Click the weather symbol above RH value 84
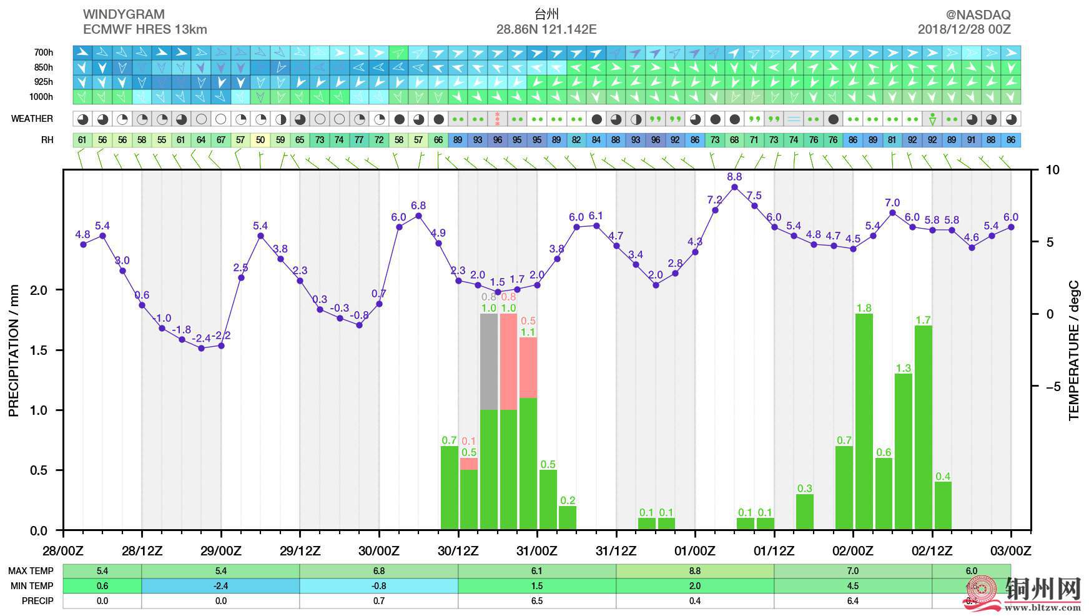 tap(596, 119)
